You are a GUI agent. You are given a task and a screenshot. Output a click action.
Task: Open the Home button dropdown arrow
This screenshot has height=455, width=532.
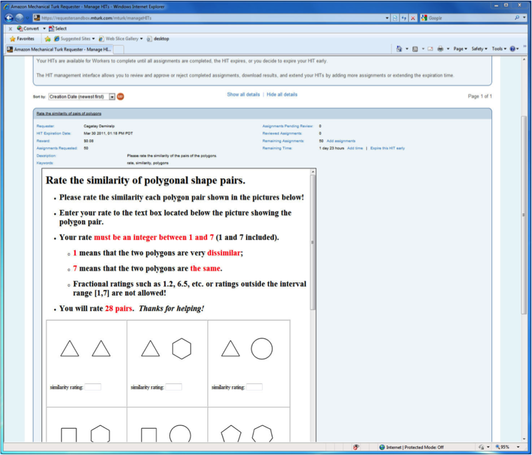tap(407, 49)
